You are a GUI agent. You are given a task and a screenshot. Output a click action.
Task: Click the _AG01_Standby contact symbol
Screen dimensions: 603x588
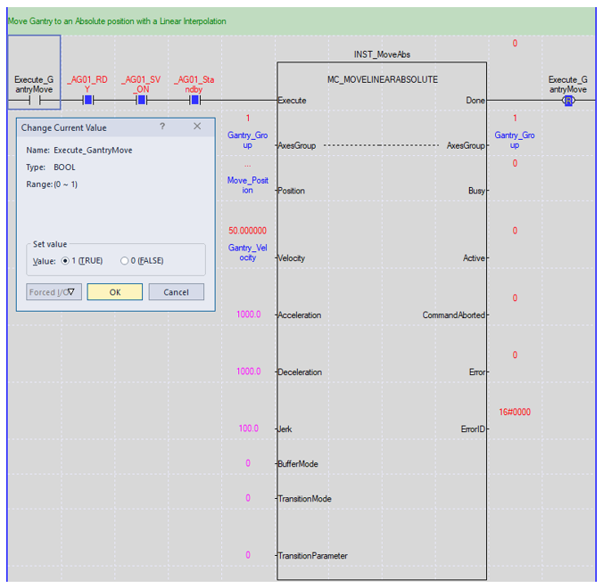tap(194, 101)
